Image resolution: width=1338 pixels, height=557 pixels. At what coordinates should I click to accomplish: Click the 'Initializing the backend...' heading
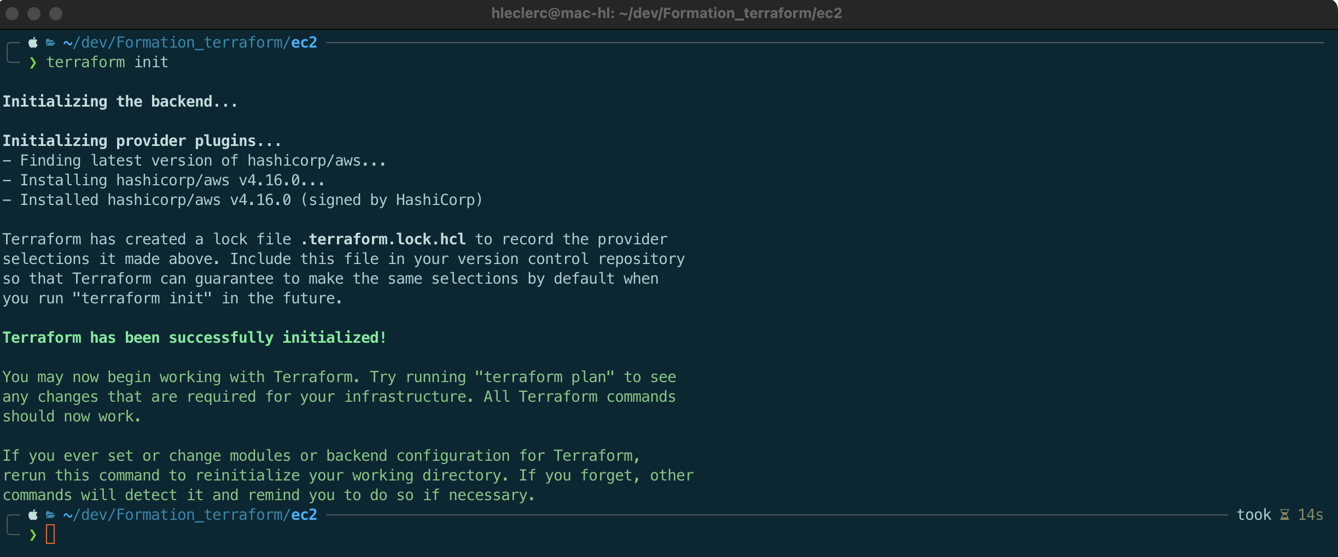point(120,102)
